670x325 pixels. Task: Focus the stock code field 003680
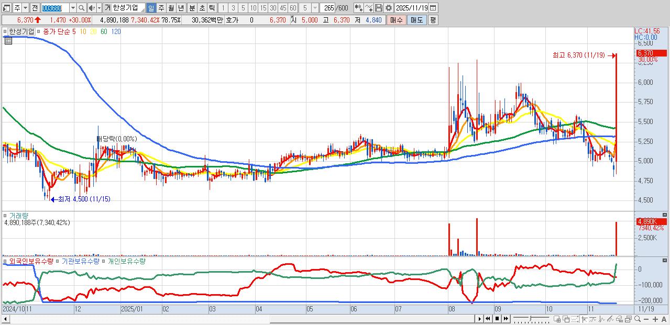coord(55,8)
